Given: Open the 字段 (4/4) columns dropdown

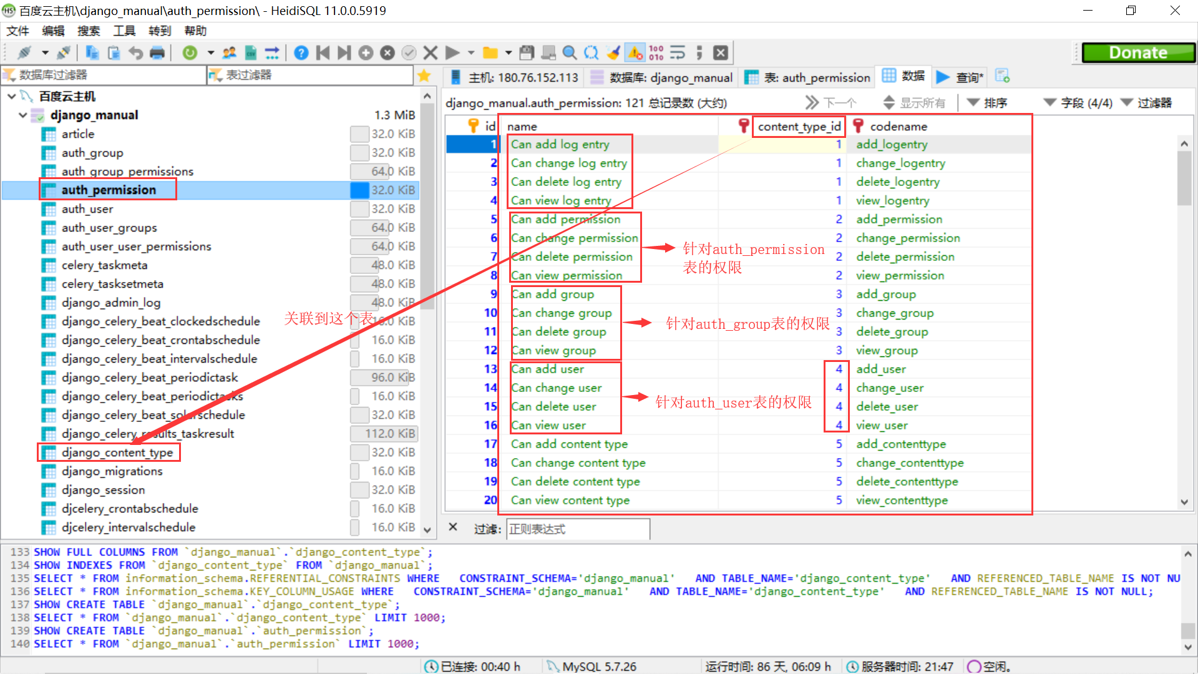Looking at the screenshot, I should 1078,103.
